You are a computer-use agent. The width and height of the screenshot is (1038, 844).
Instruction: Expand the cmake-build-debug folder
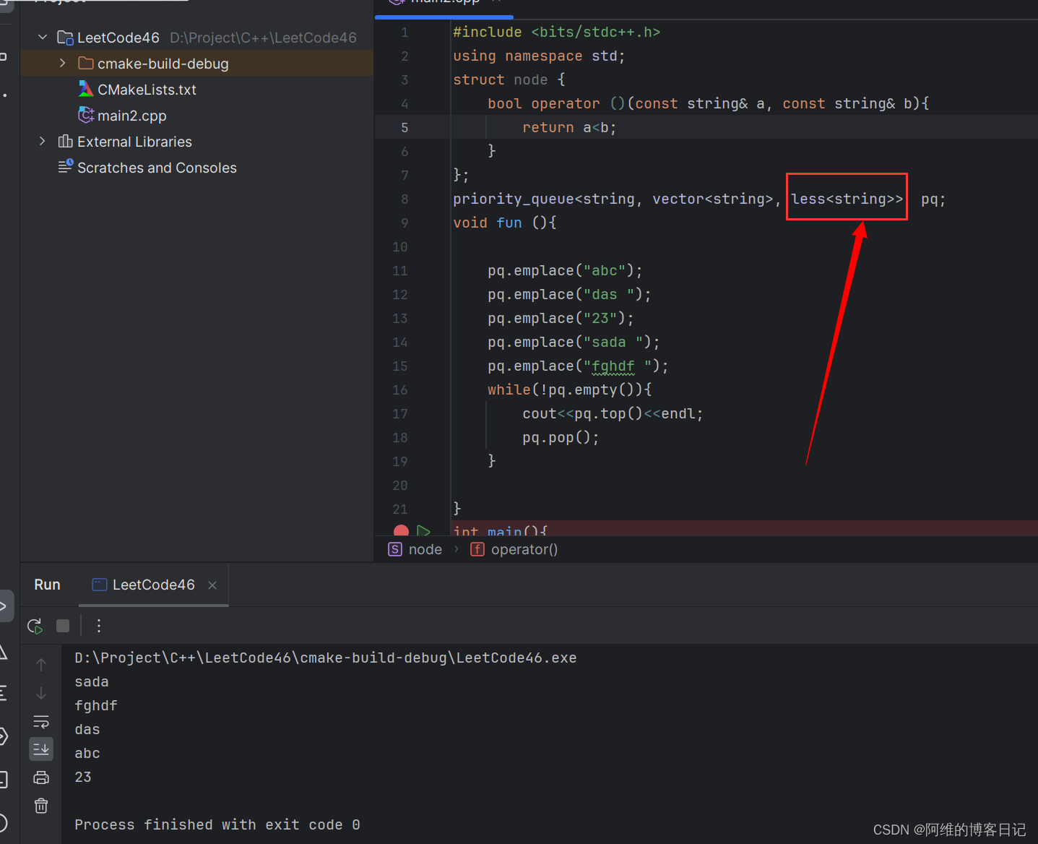click(x=63, y=64)
